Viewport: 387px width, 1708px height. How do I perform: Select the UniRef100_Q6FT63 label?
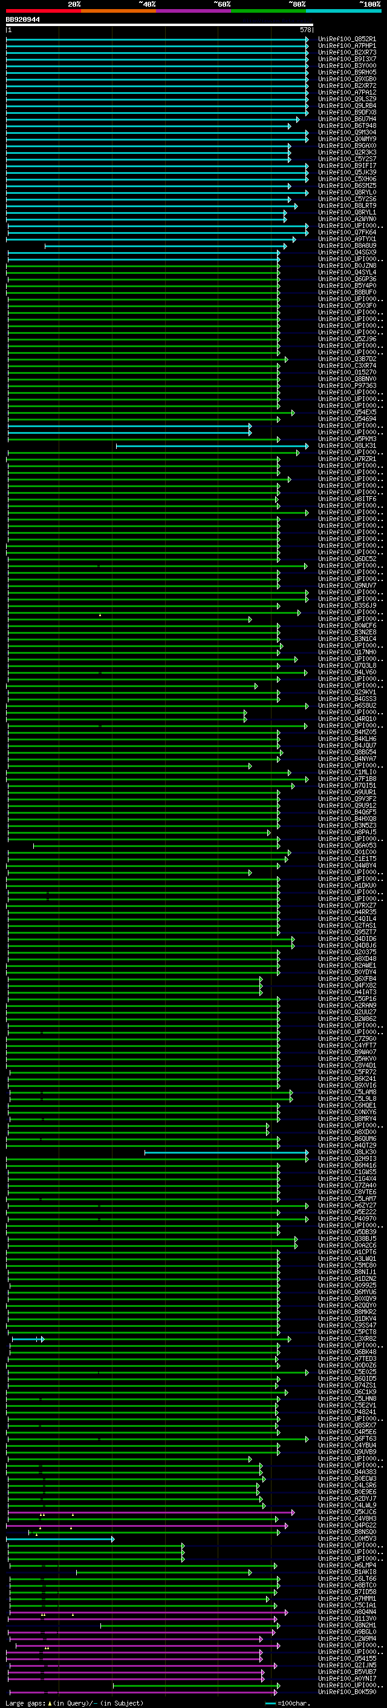[x=347, y=1439]
